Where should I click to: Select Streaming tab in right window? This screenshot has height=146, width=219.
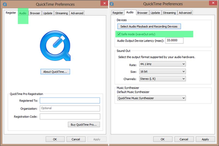tap(169, 13)
